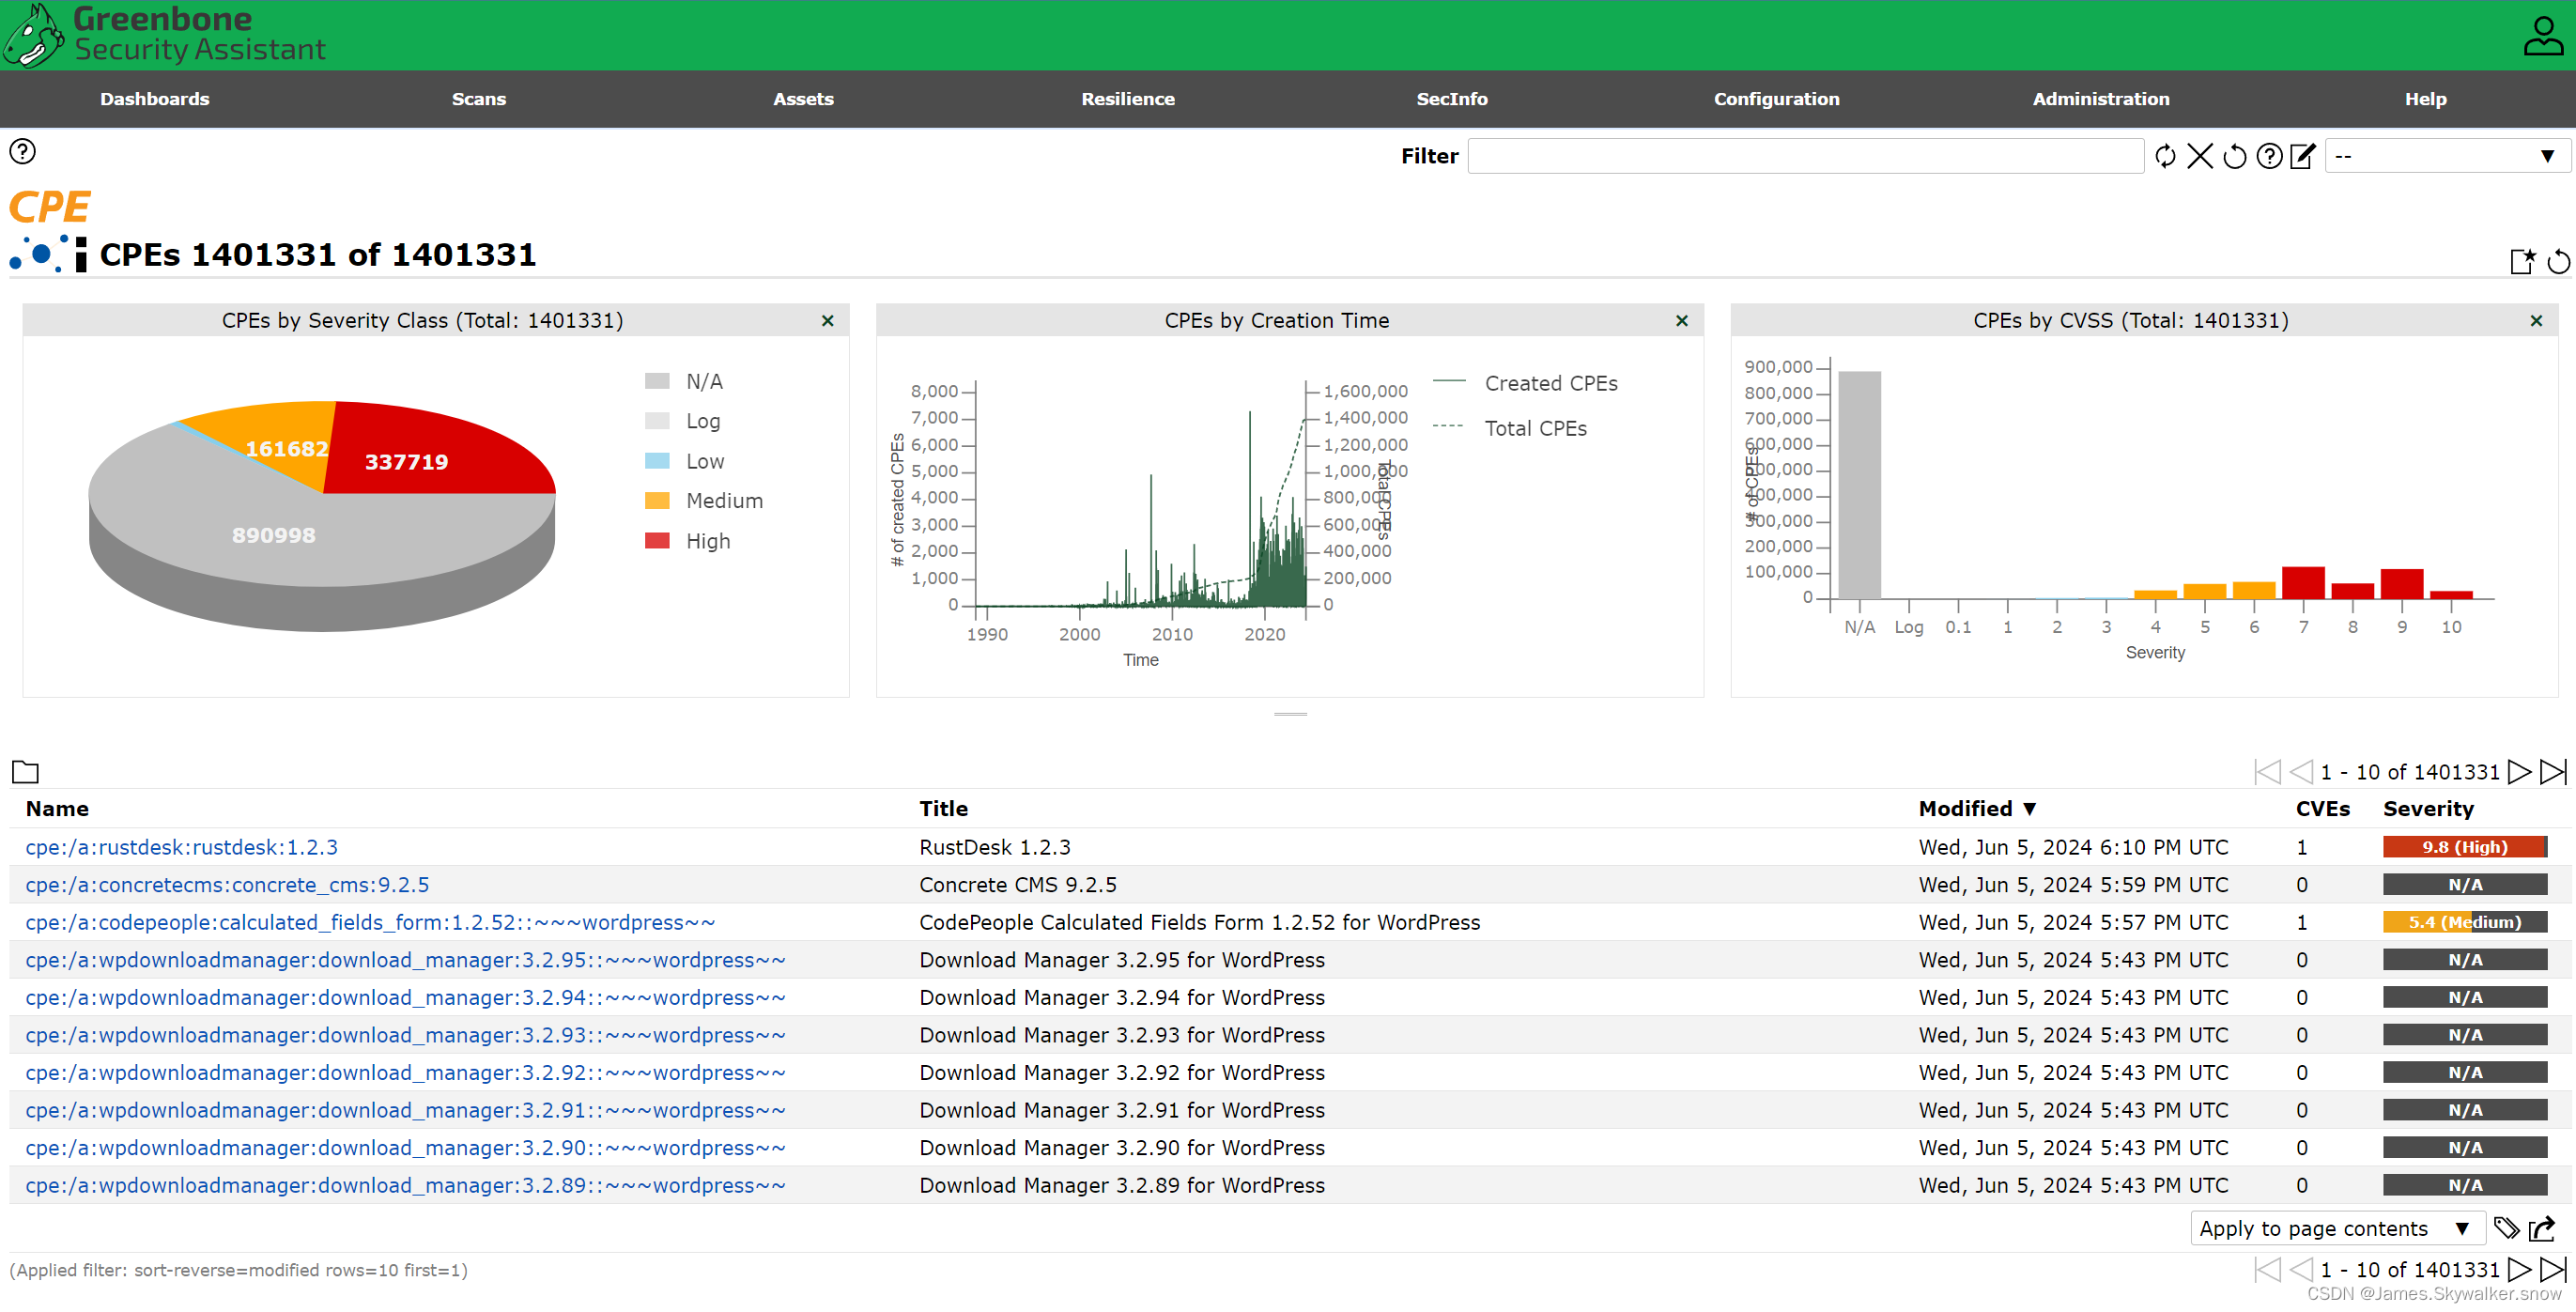Open the edit filter pencil icon
This screenshot has height=1312, width=2576.
click(x=2303, y=156)
